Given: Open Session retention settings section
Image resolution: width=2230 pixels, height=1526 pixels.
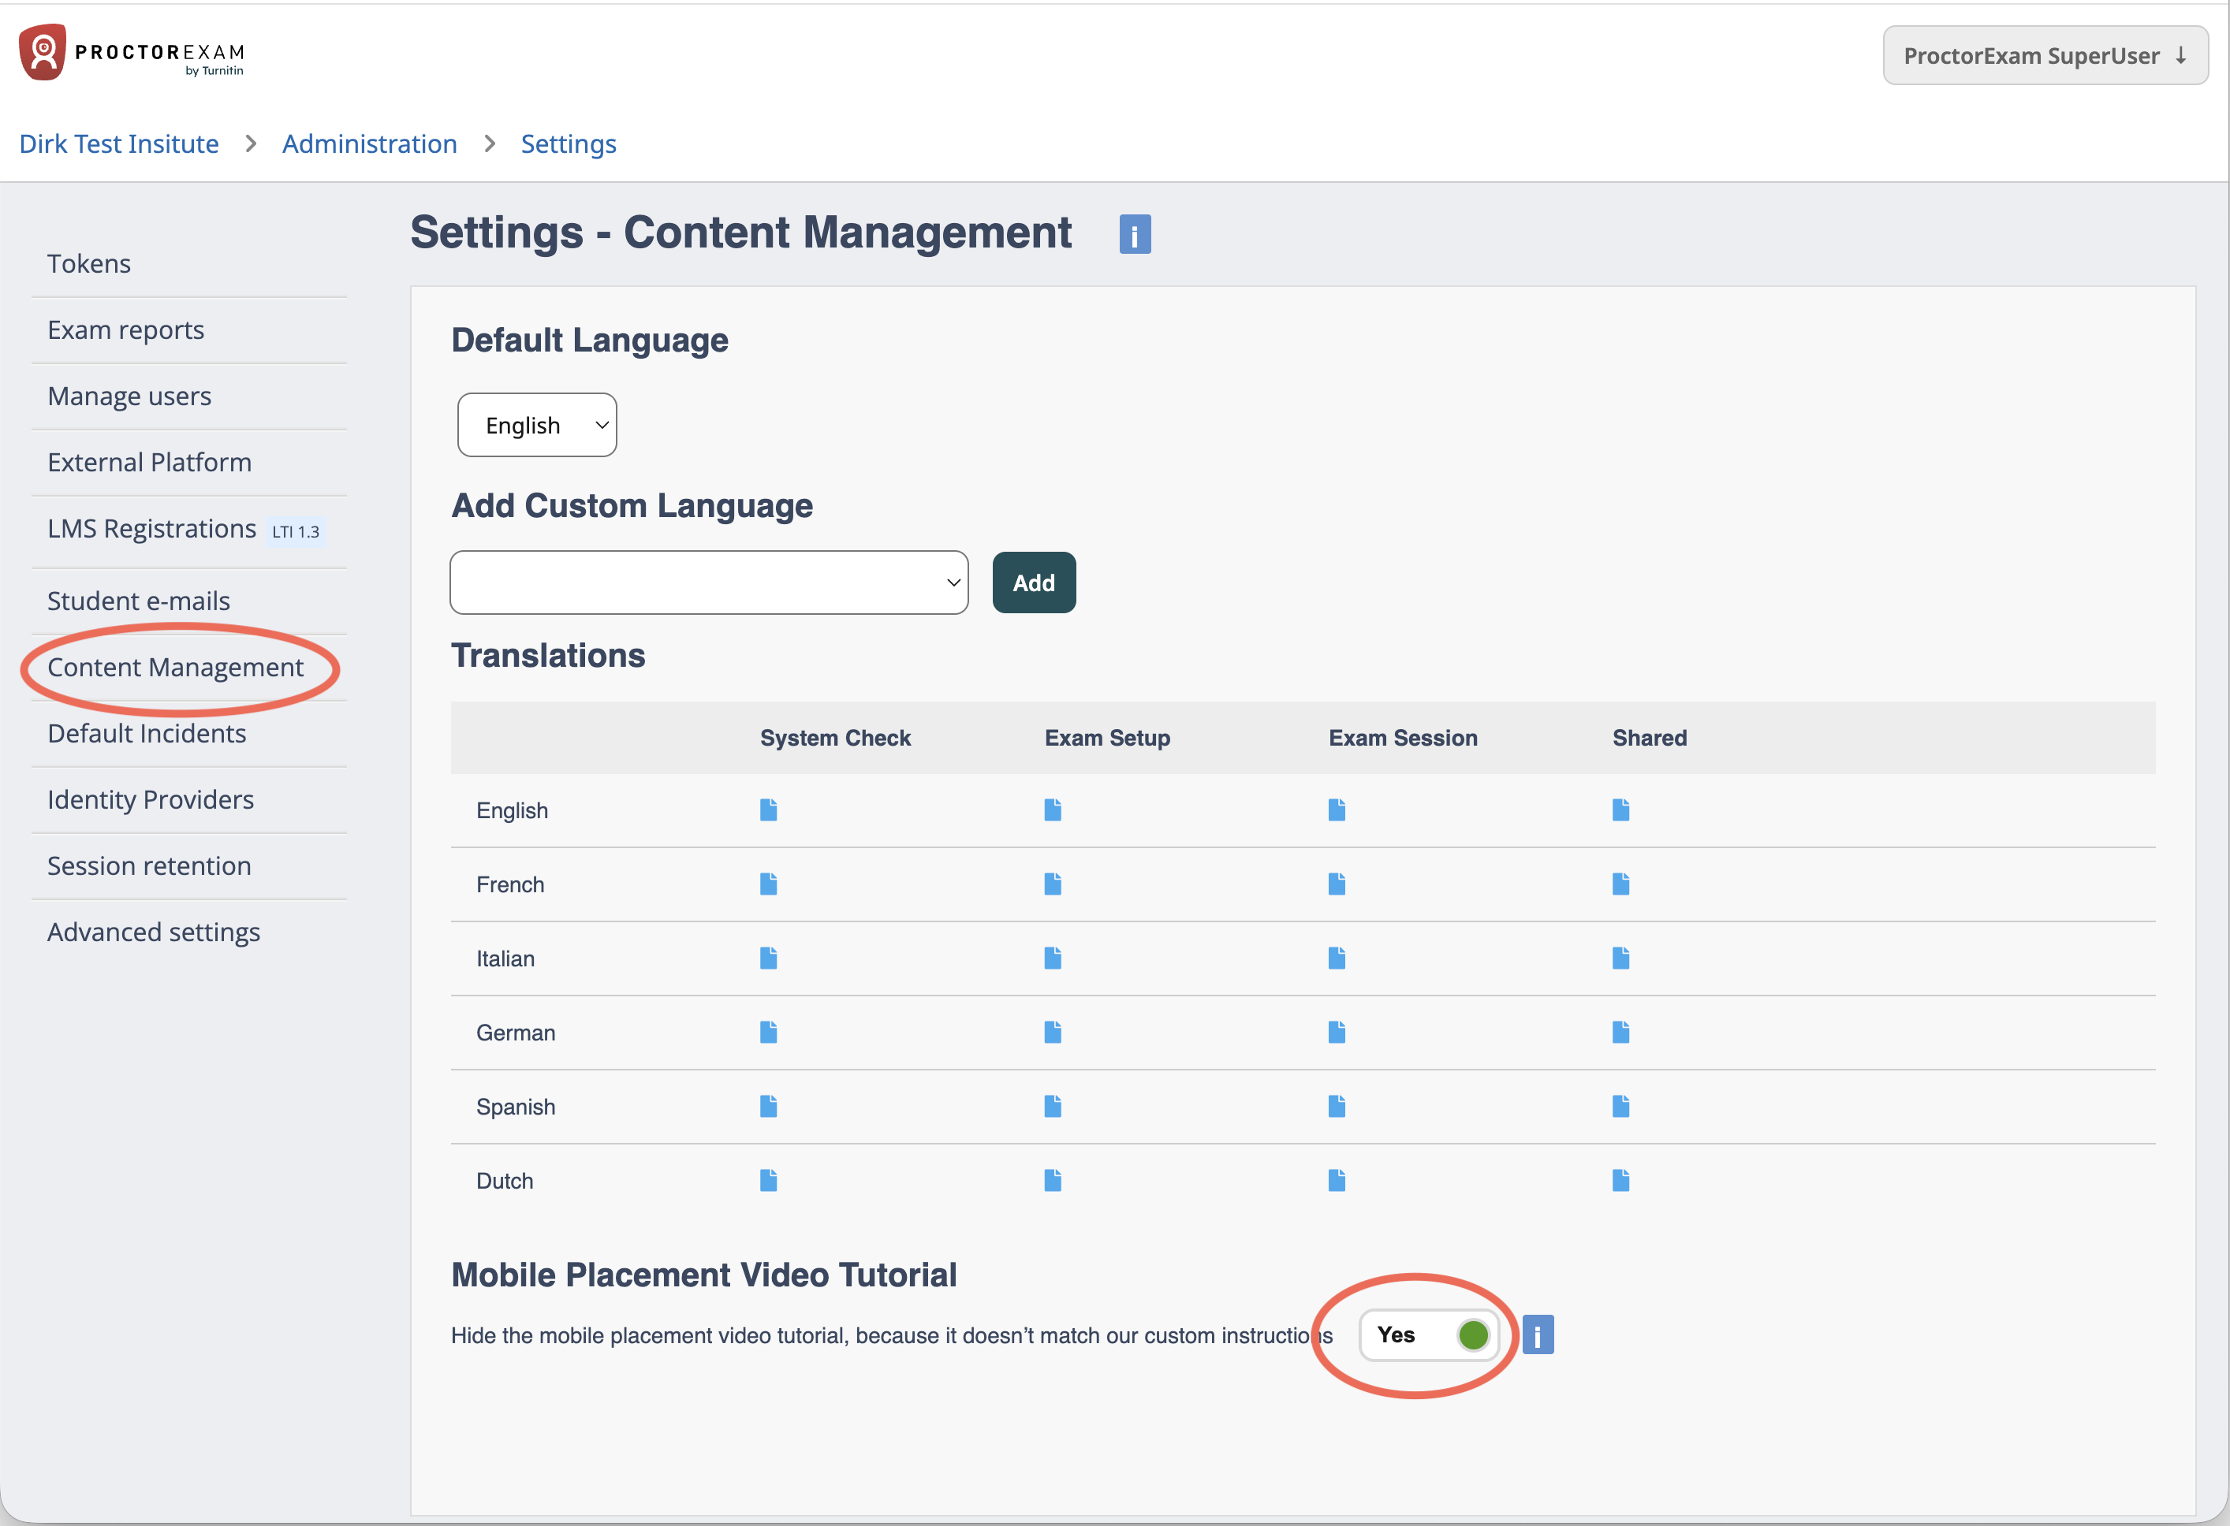Looking at the screenshot, I should (x=150, y=866).
